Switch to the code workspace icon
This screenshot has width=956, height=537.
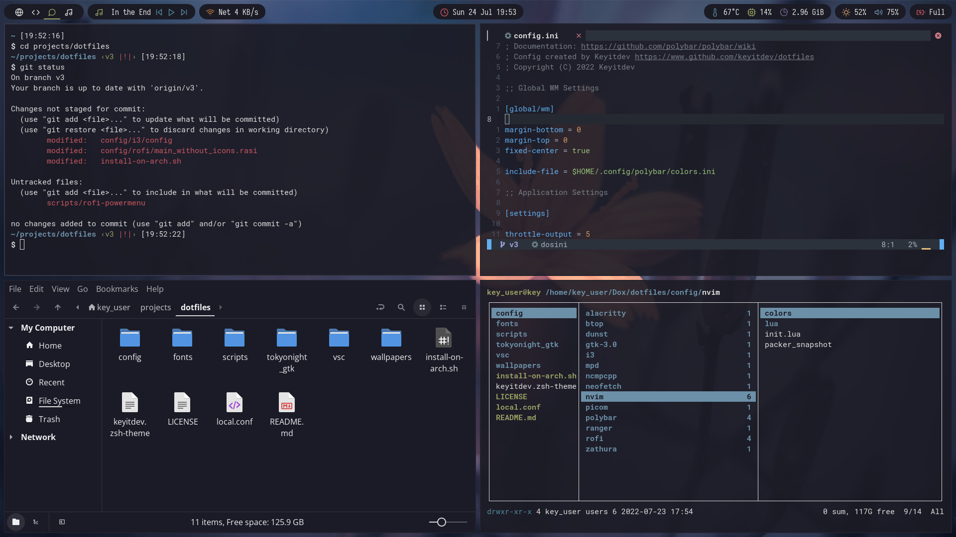(35, 12)
